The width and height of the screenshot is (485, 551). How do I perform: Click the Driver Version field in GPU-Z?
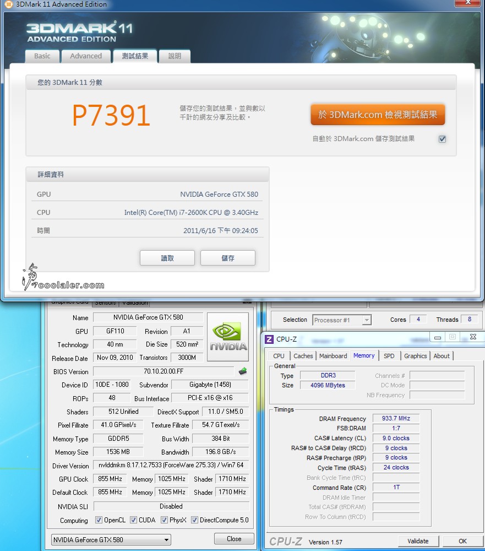point(171,465)
